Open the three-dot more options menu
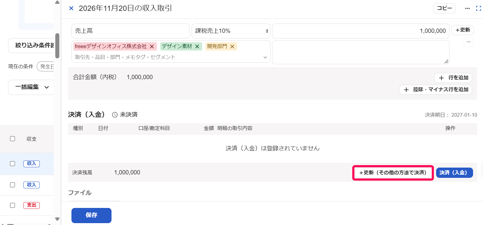 (x=467, y=8)
